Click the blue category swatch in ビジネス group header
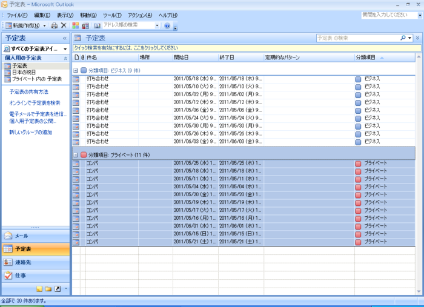The image size is (424, 307). (84, 70)
